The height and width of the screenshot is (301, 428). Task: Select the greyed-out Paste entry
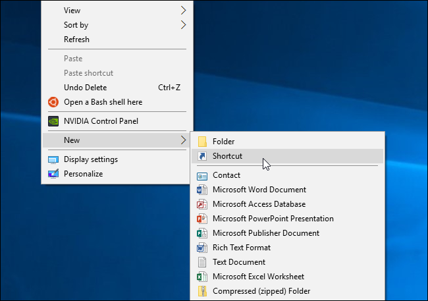point(117,59)
